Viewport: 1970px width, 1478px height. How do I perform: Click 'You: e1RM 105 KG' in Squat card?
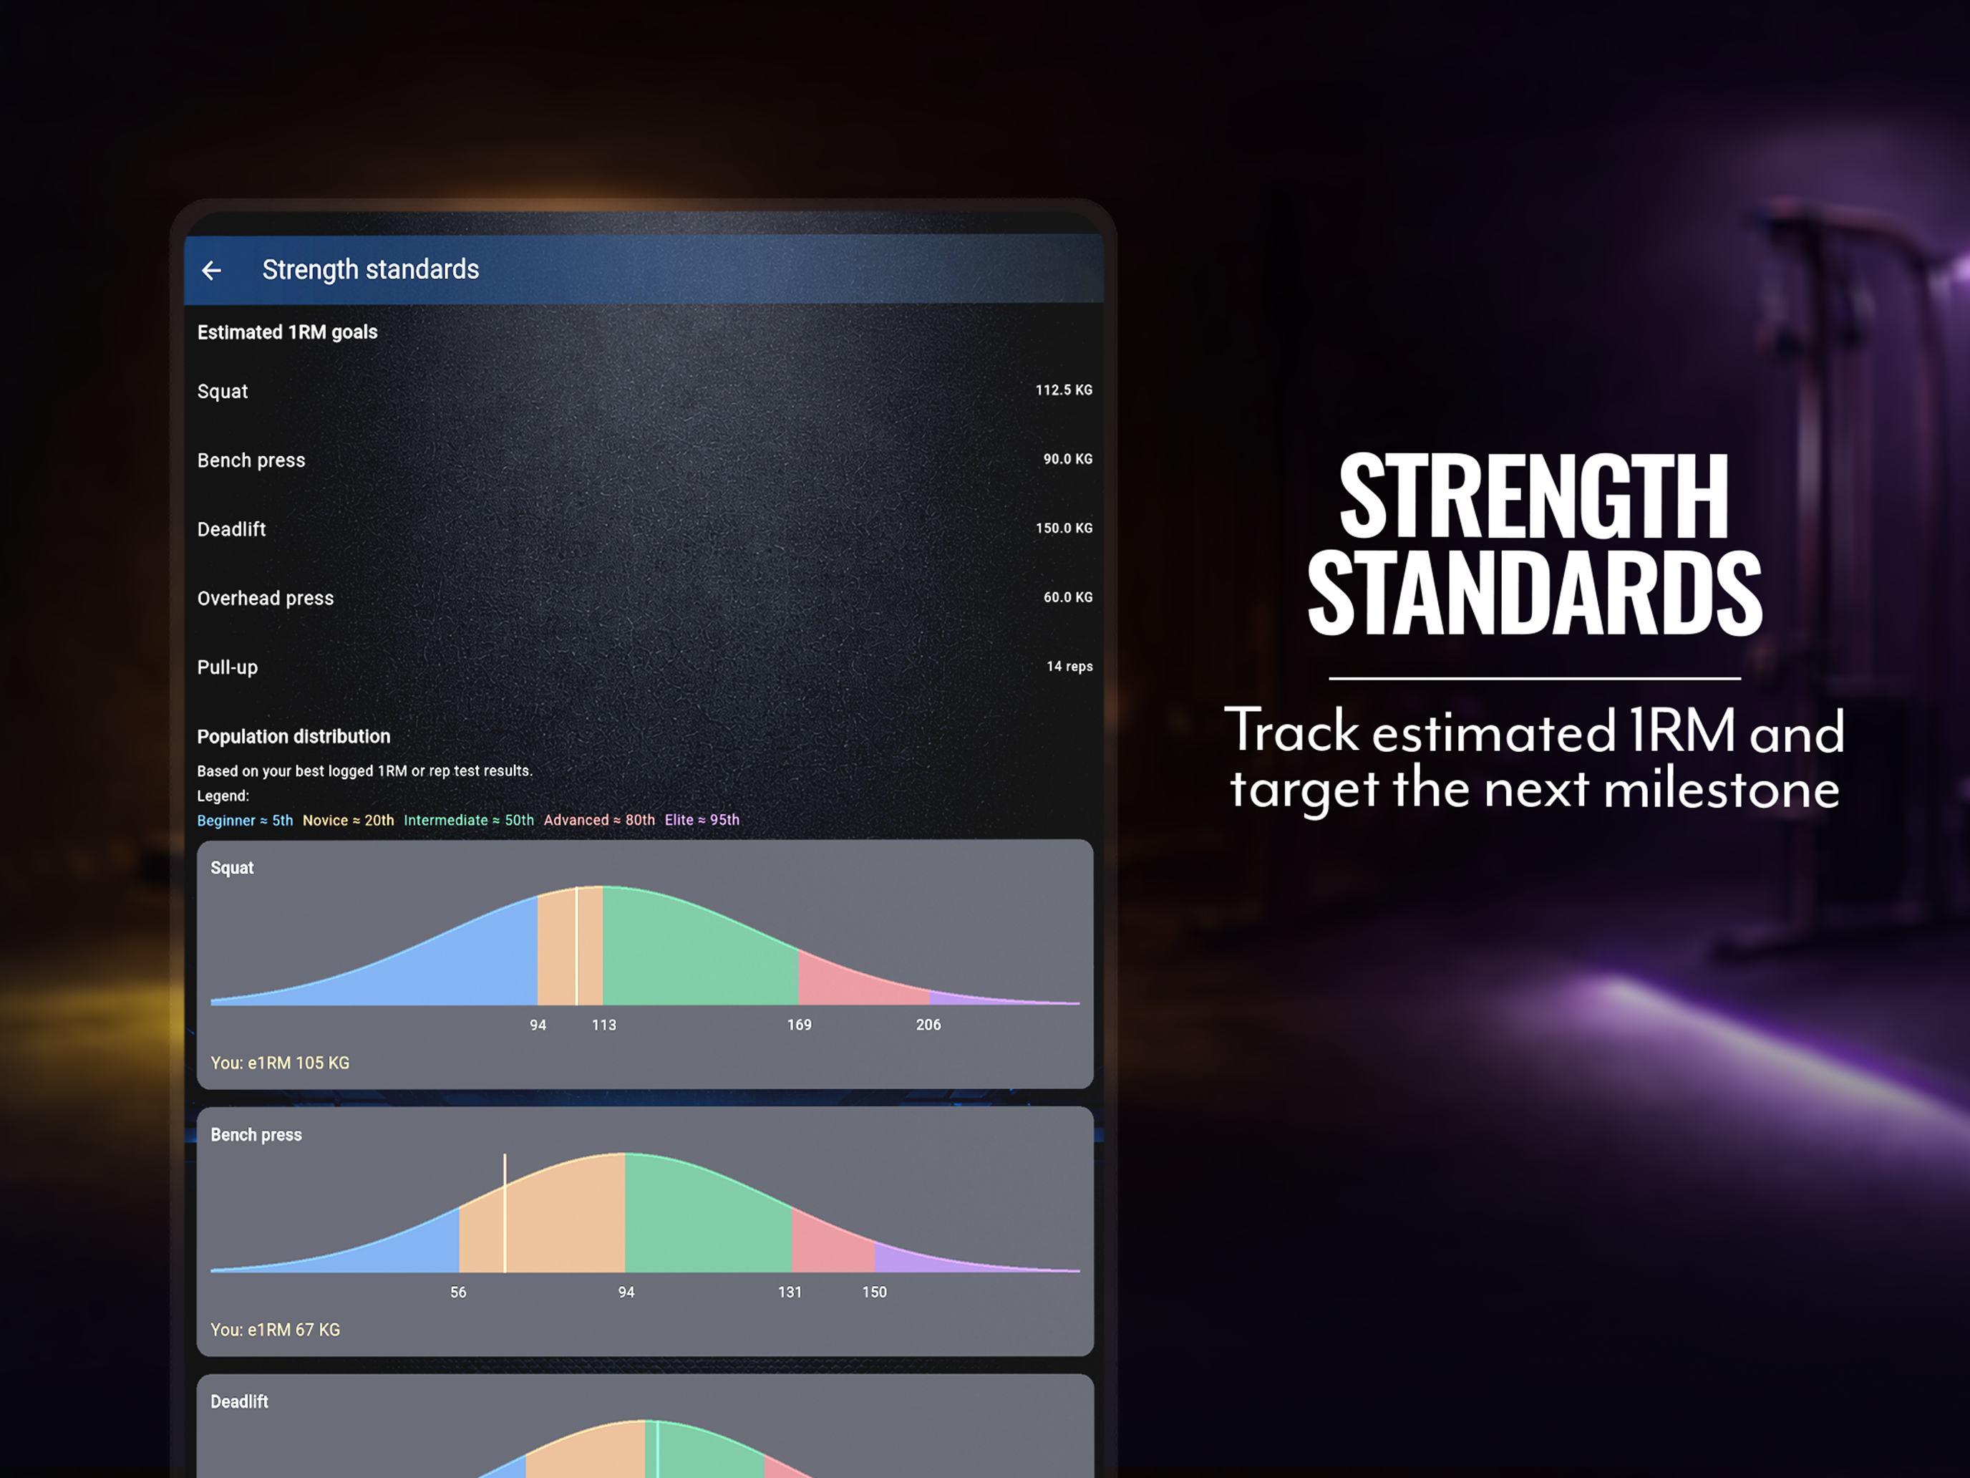pos(280,1063)
